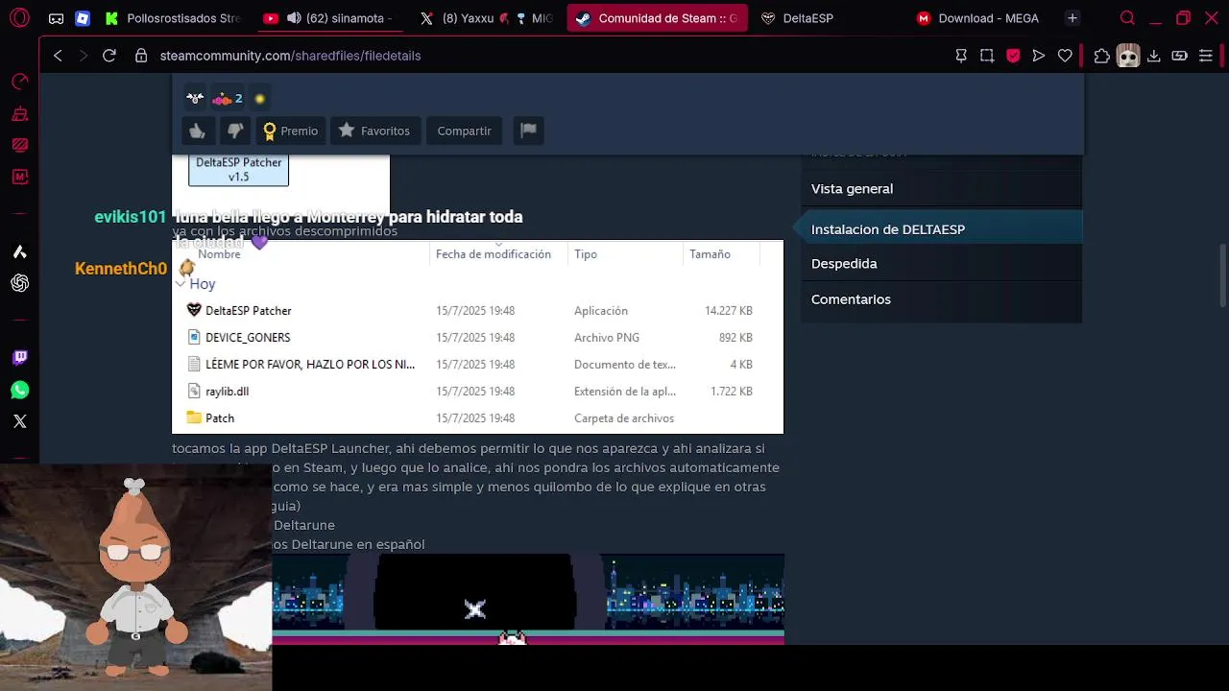The width and height of the screenshot is (1229, 691).
Task: Open the M-labeled icon in sidebar
Action: click(x=19, y=177)
